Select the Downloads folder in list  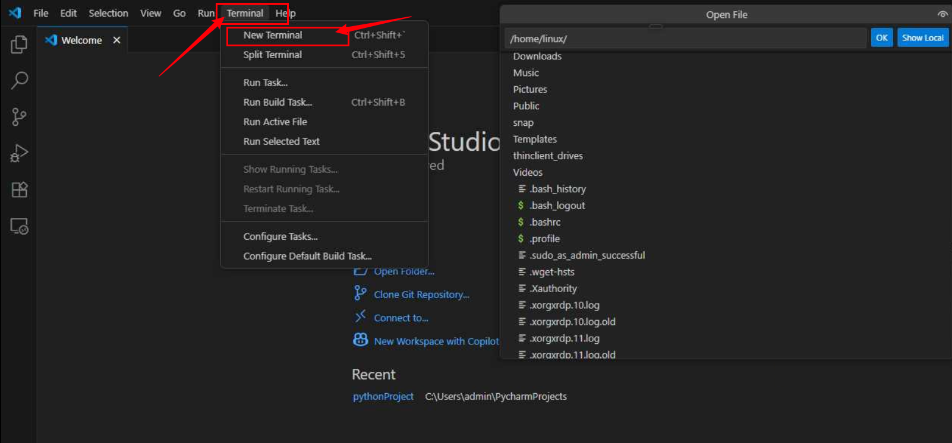click(537, 56)
